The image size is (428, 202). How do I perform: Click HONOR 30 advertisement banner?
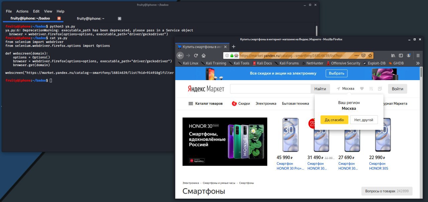point(225,142)
